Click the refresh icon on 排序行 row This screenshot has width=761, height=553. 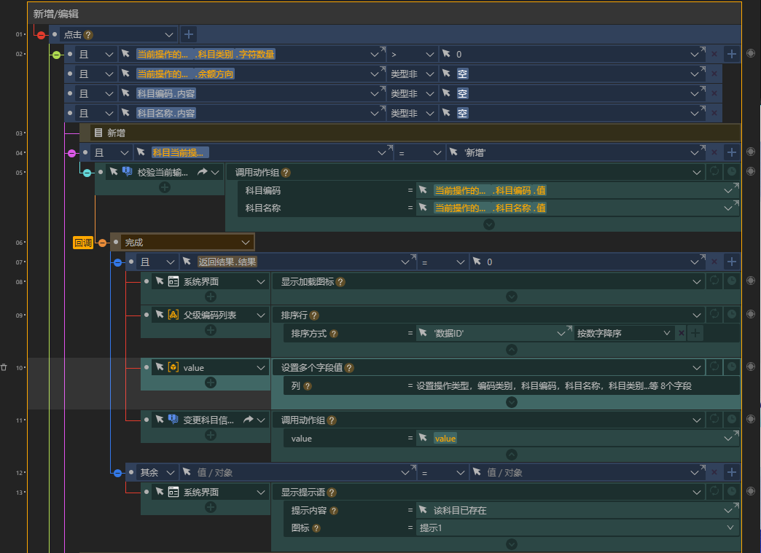tap(714, 314)
